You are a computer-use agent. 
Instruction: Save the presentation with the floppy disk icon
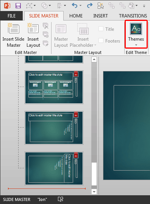pos(18,6)
